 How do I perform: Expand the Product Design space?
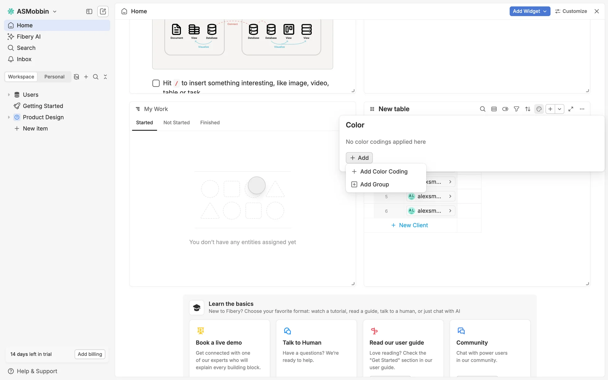coord(9,117)
